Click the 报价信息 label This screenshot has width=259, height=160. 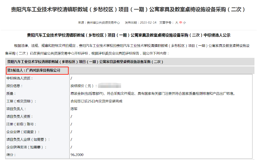click(15, 86)
